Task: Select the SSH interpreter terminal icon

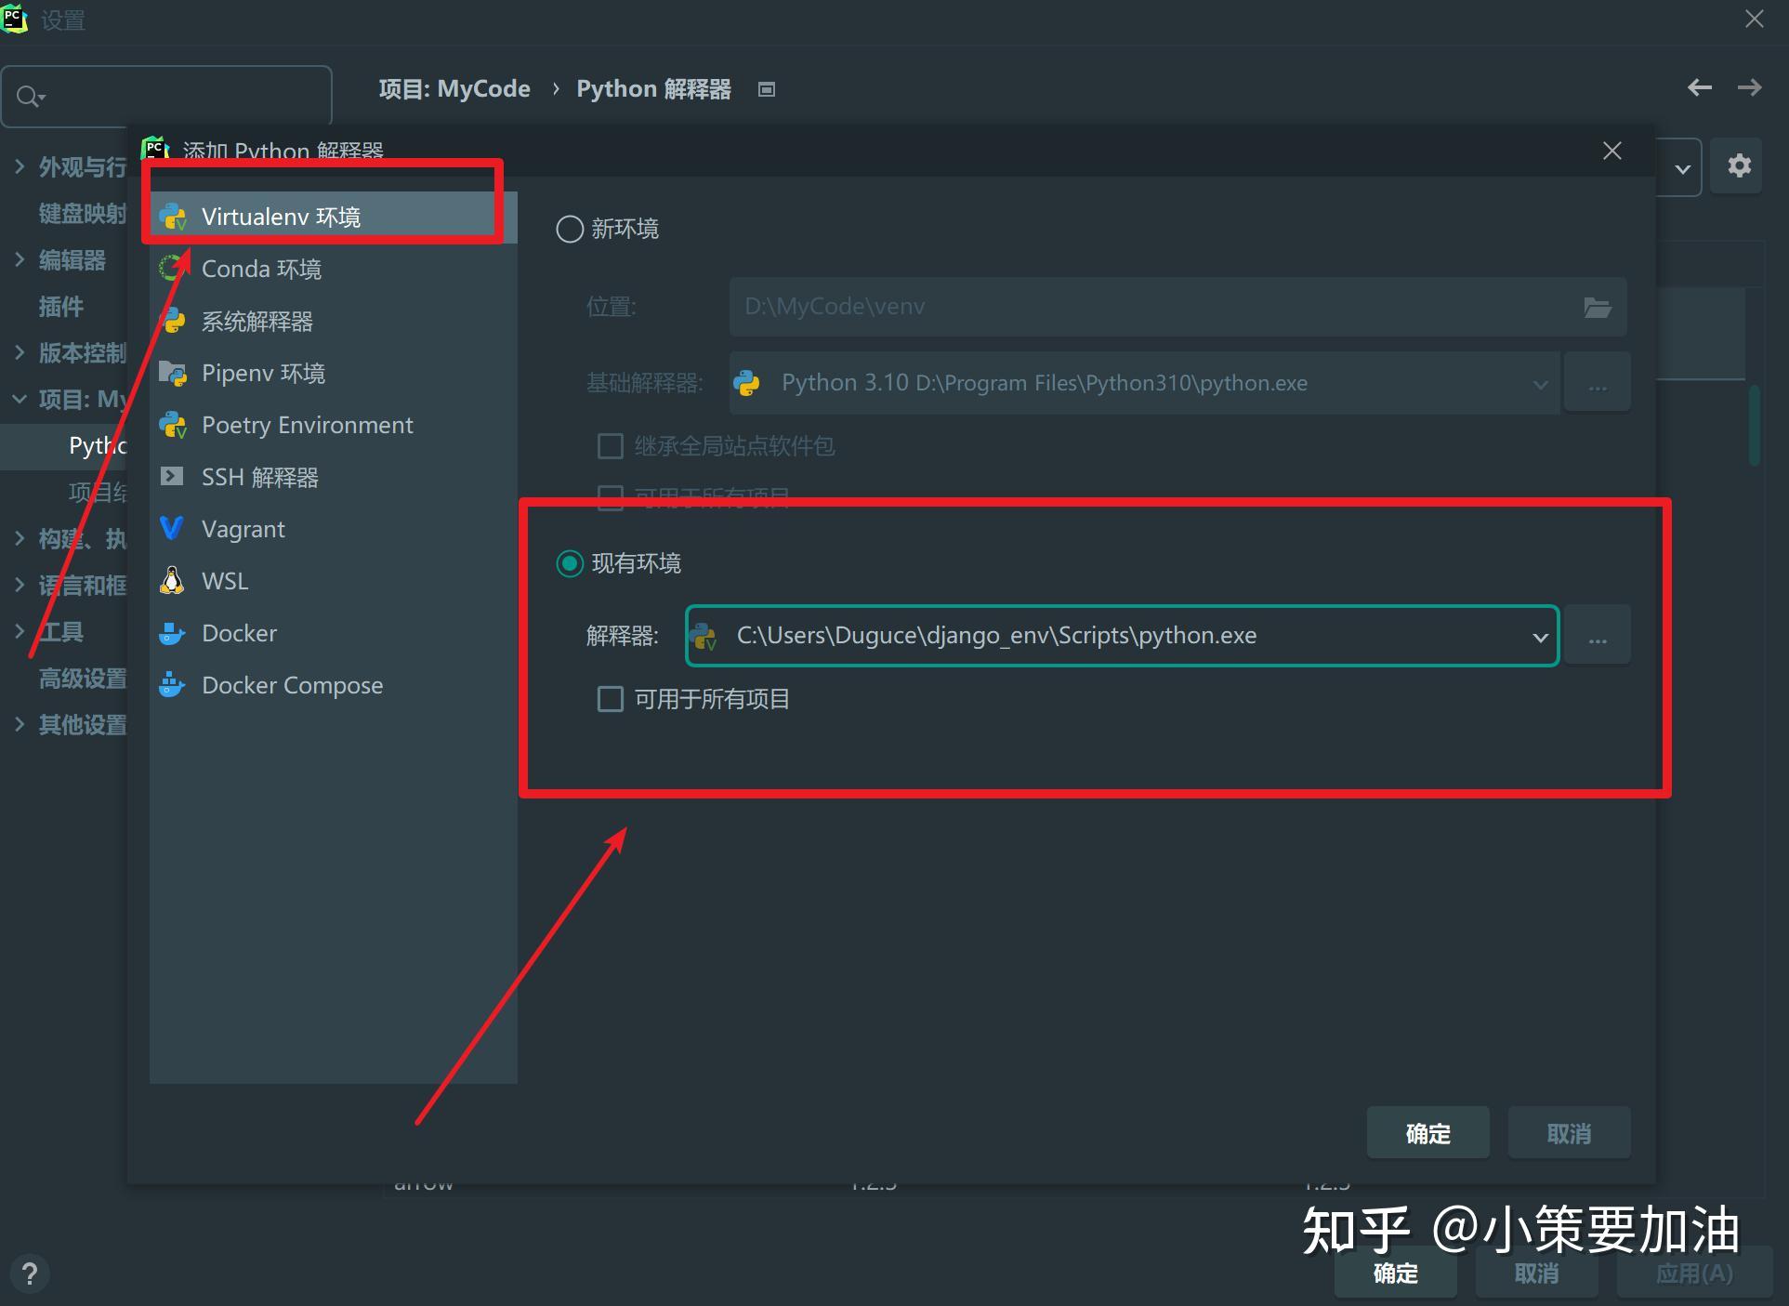Action: click(x=172, y=477)
